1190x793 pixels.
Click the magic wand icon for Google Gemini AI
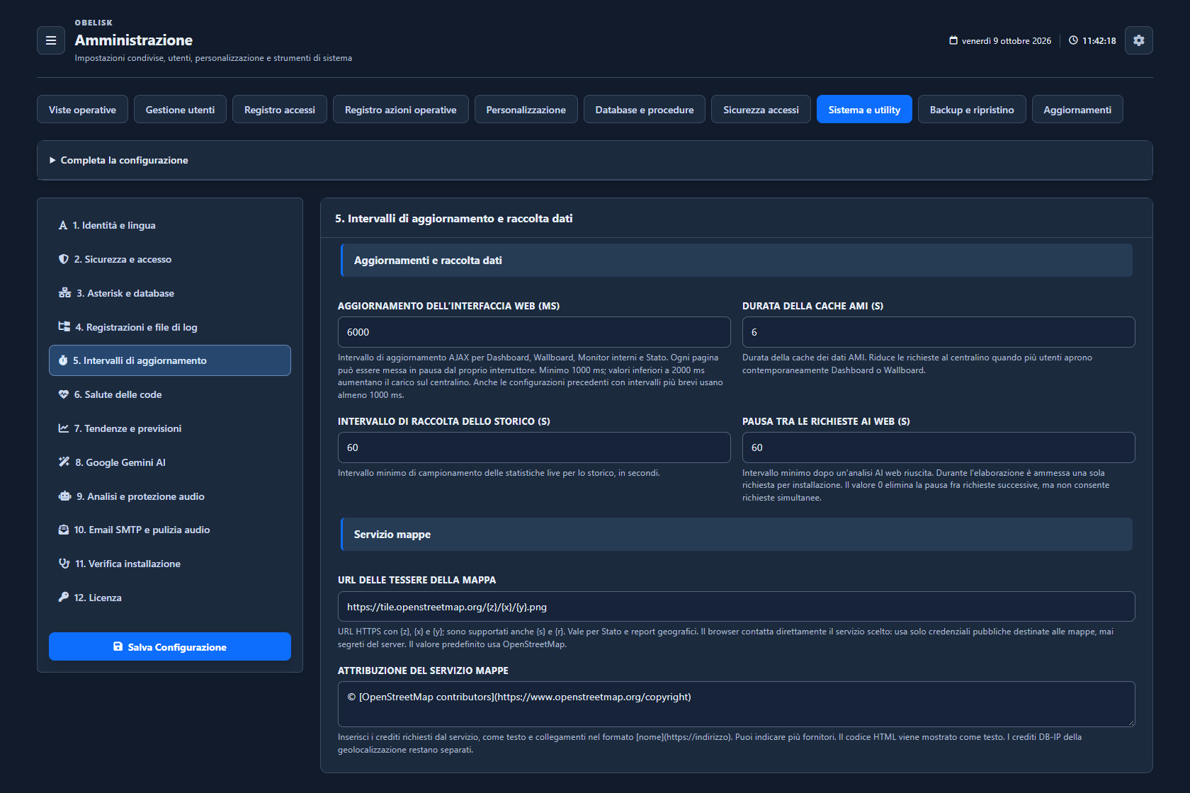pos(64,462)
